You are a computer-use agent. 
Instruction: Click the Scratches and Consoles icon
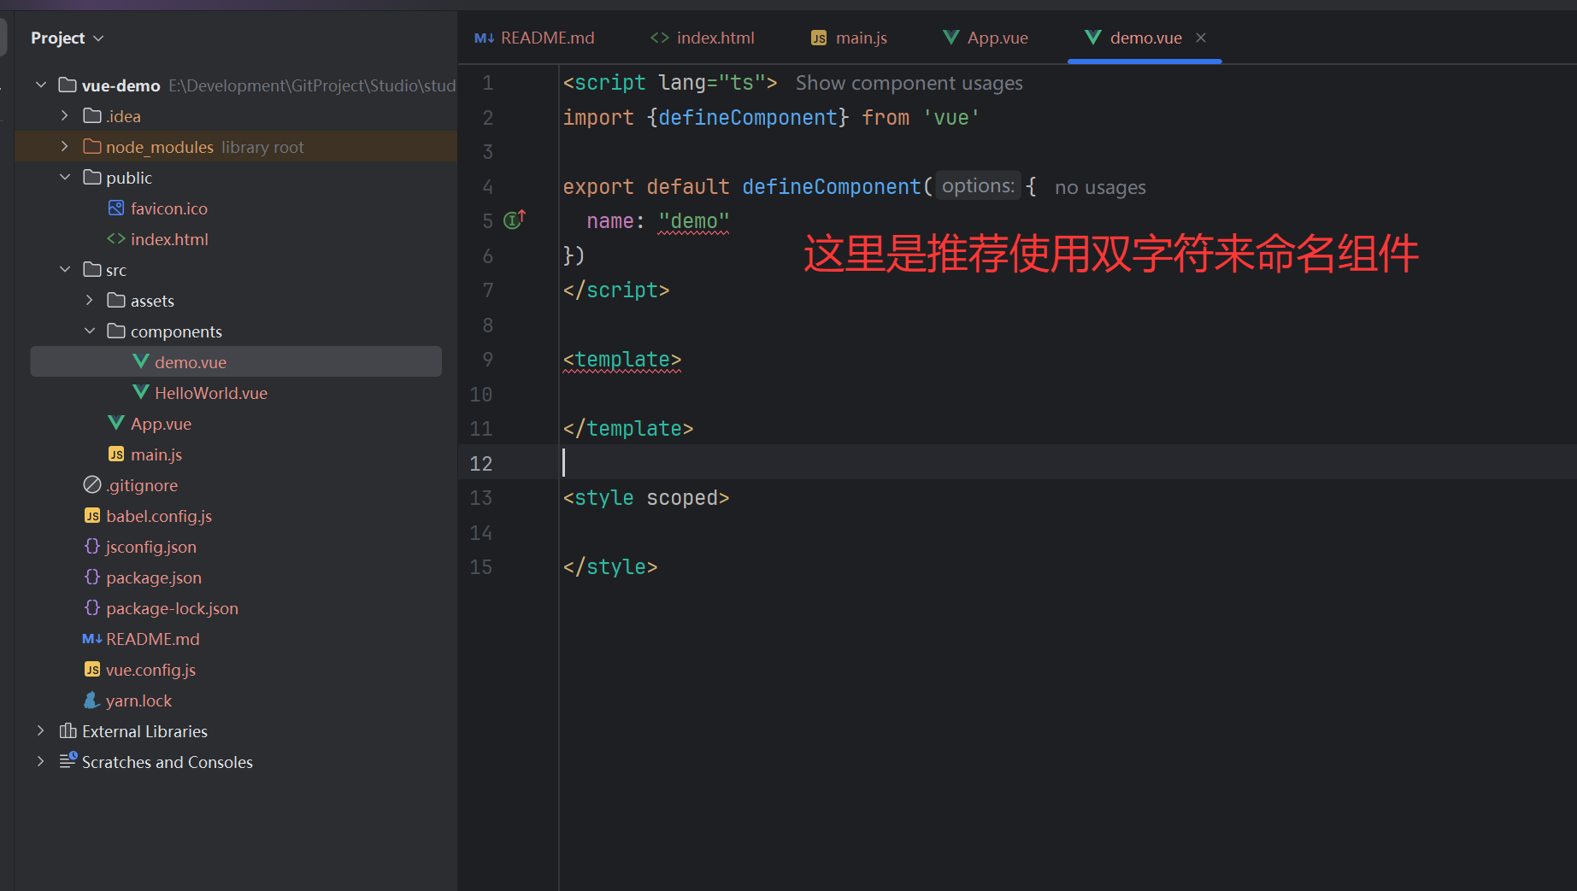[68, 760]
